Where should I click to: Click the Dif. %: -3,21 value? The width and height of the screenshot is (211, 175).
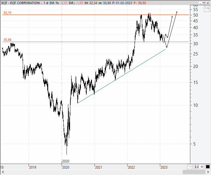pos(58,3)
